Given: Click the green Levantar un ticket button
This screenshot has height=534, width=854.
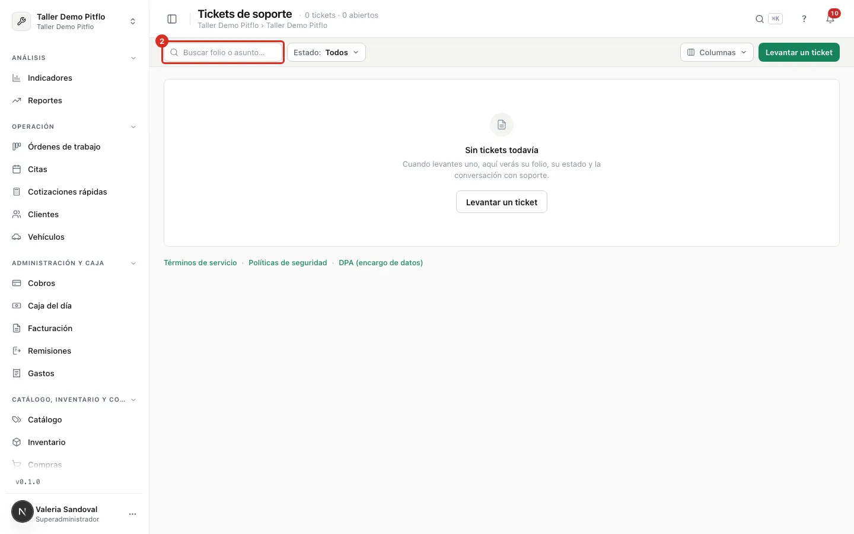Looking at the screenshot, I should pos(799,52).
